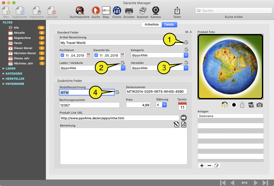Go to the previous record

232,183
